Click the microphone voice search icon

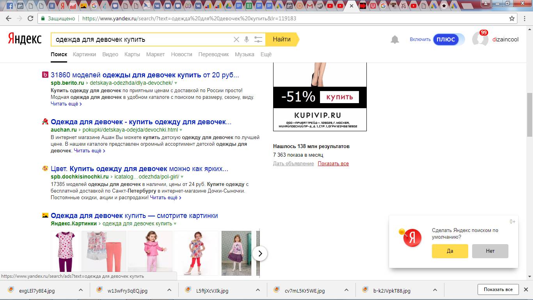247,39
